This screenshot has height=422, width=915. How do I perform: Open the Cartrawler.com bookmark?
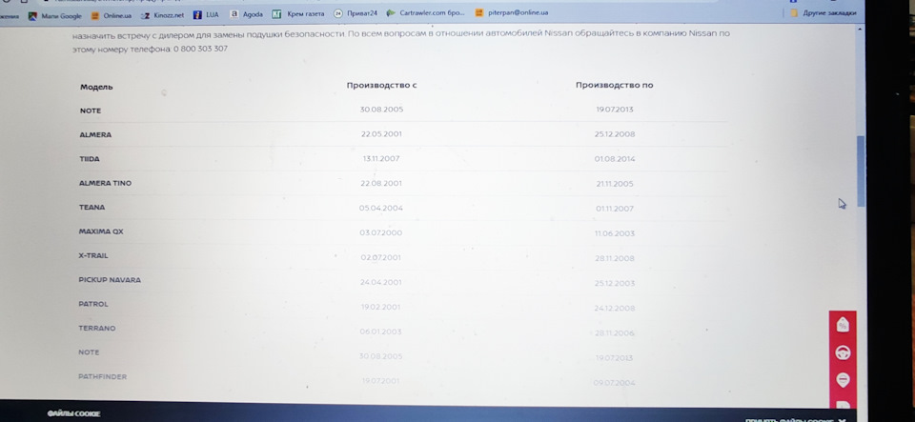(425, 12)
